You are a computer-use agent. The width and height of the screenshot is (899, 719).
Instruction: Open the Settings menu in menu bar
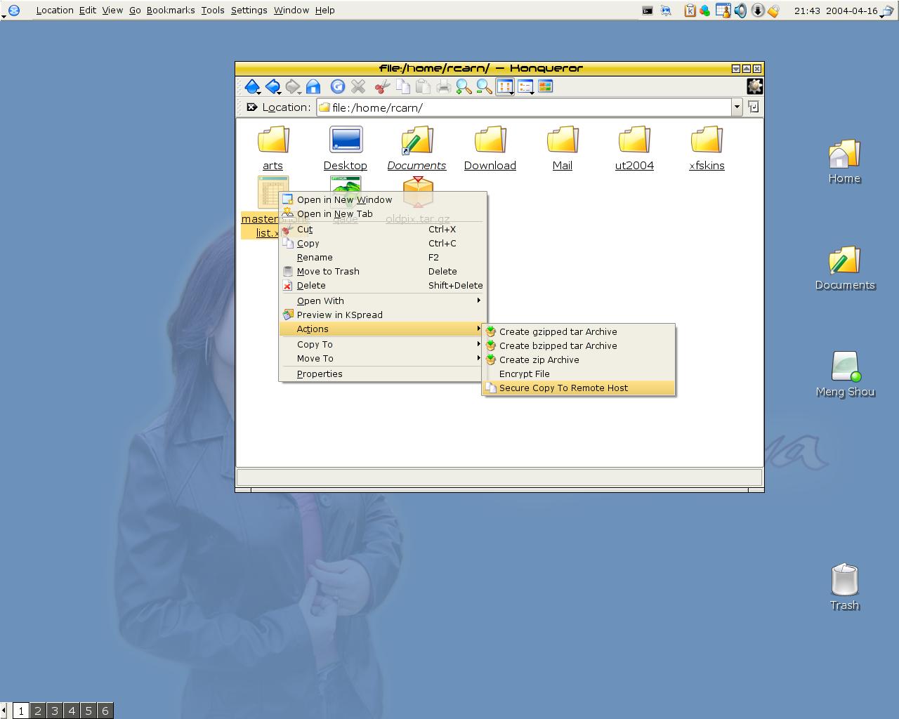[x=249, y=11]
